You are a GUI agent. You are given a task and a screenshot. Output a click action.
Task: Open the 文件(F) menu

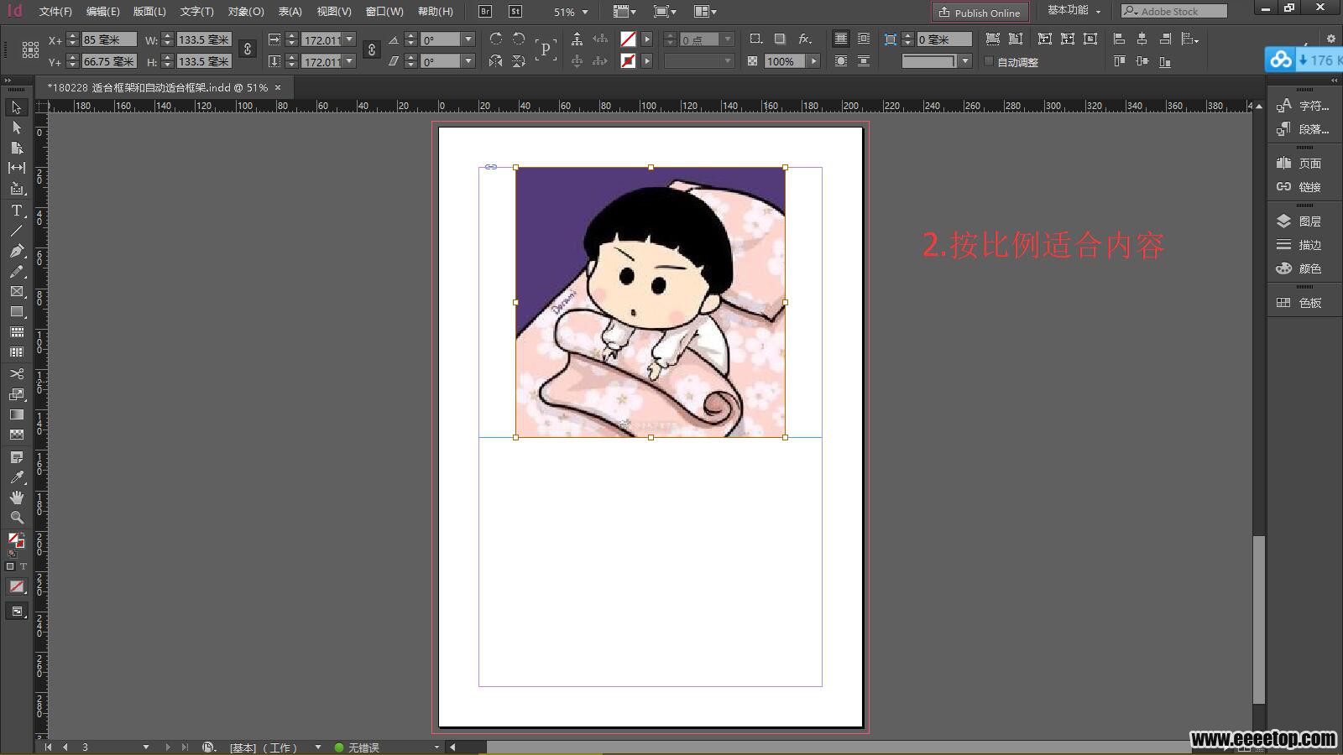[x=55, y=12]
